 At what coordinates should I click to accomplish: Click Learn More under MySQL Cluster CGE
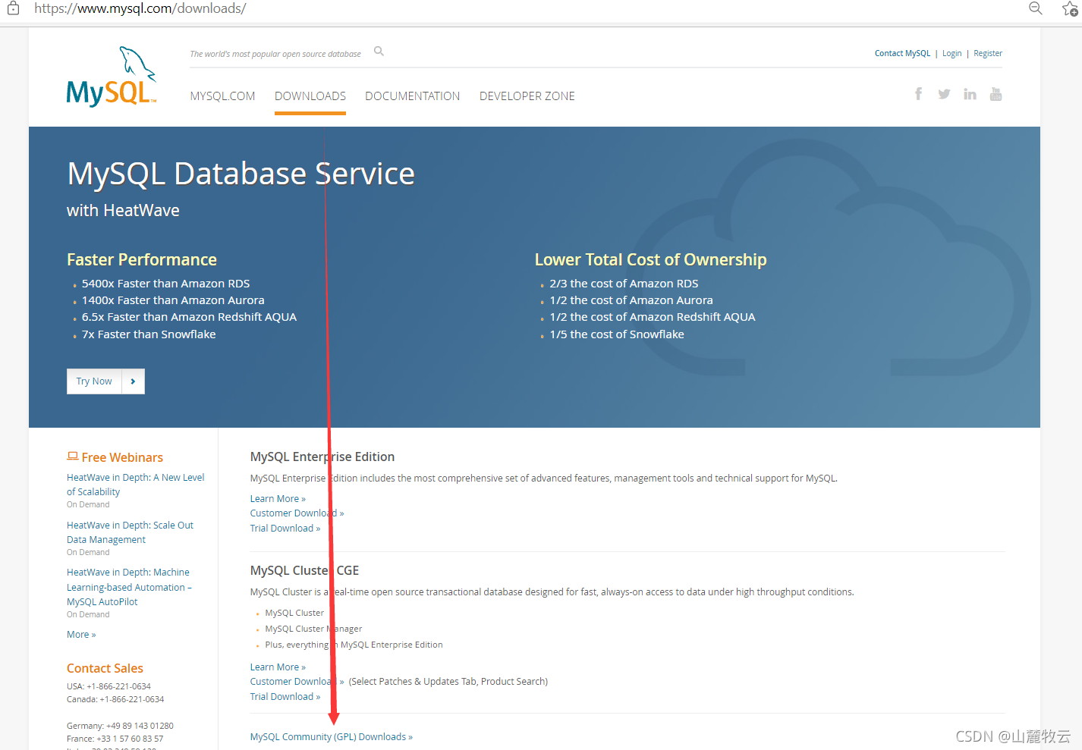[278, 667]
